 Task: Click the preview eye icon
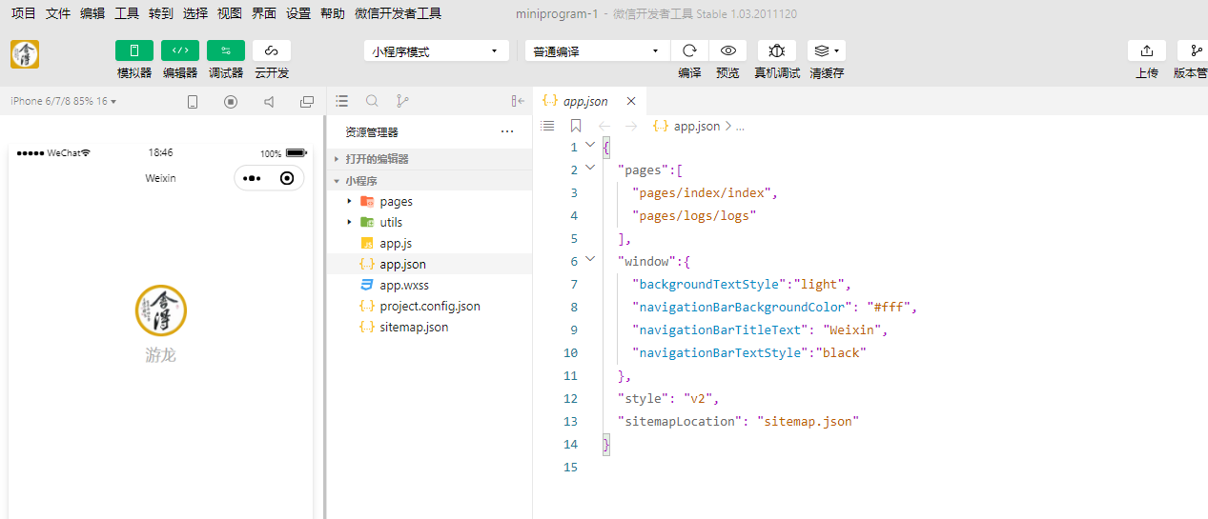pyautogui.click(x=727, y=50)
